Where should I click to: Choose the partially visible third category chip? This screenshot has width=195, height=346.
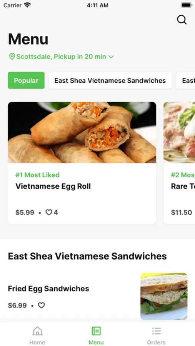186,80
